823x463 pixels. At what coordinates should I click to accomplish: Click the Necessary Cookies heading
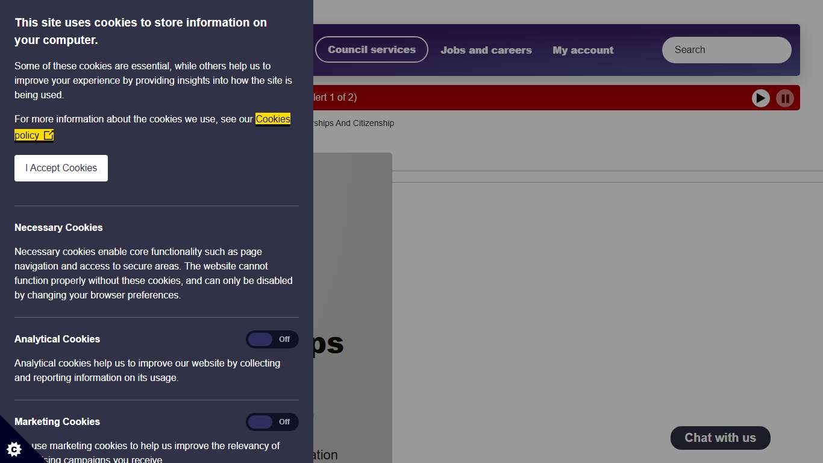click(x=58, y=228)
